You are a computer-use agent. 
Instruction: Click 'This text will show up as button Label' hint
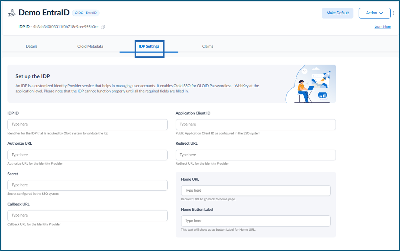point(218,230)
